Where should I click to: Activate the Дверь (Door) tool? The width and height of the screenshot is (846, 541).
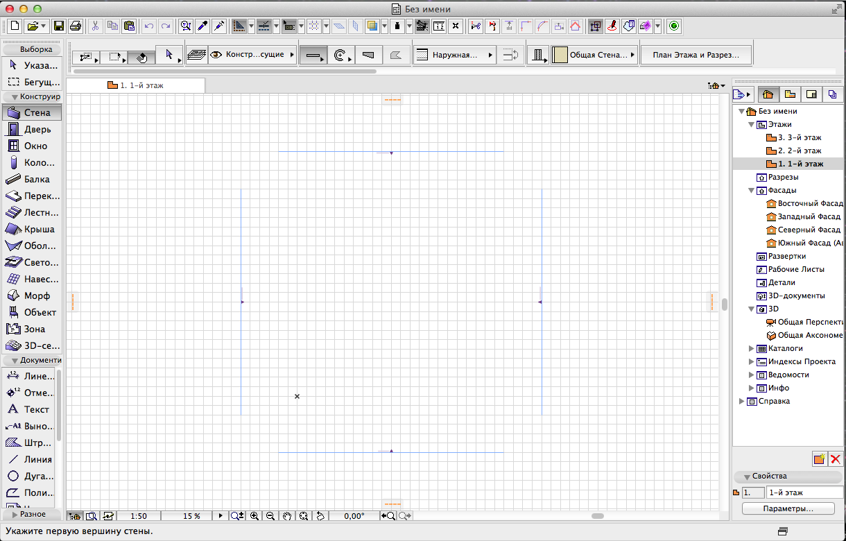pos(33,128)
